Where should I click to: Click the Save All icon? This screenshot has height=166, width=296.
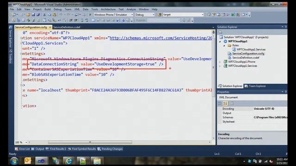[38, 14]
